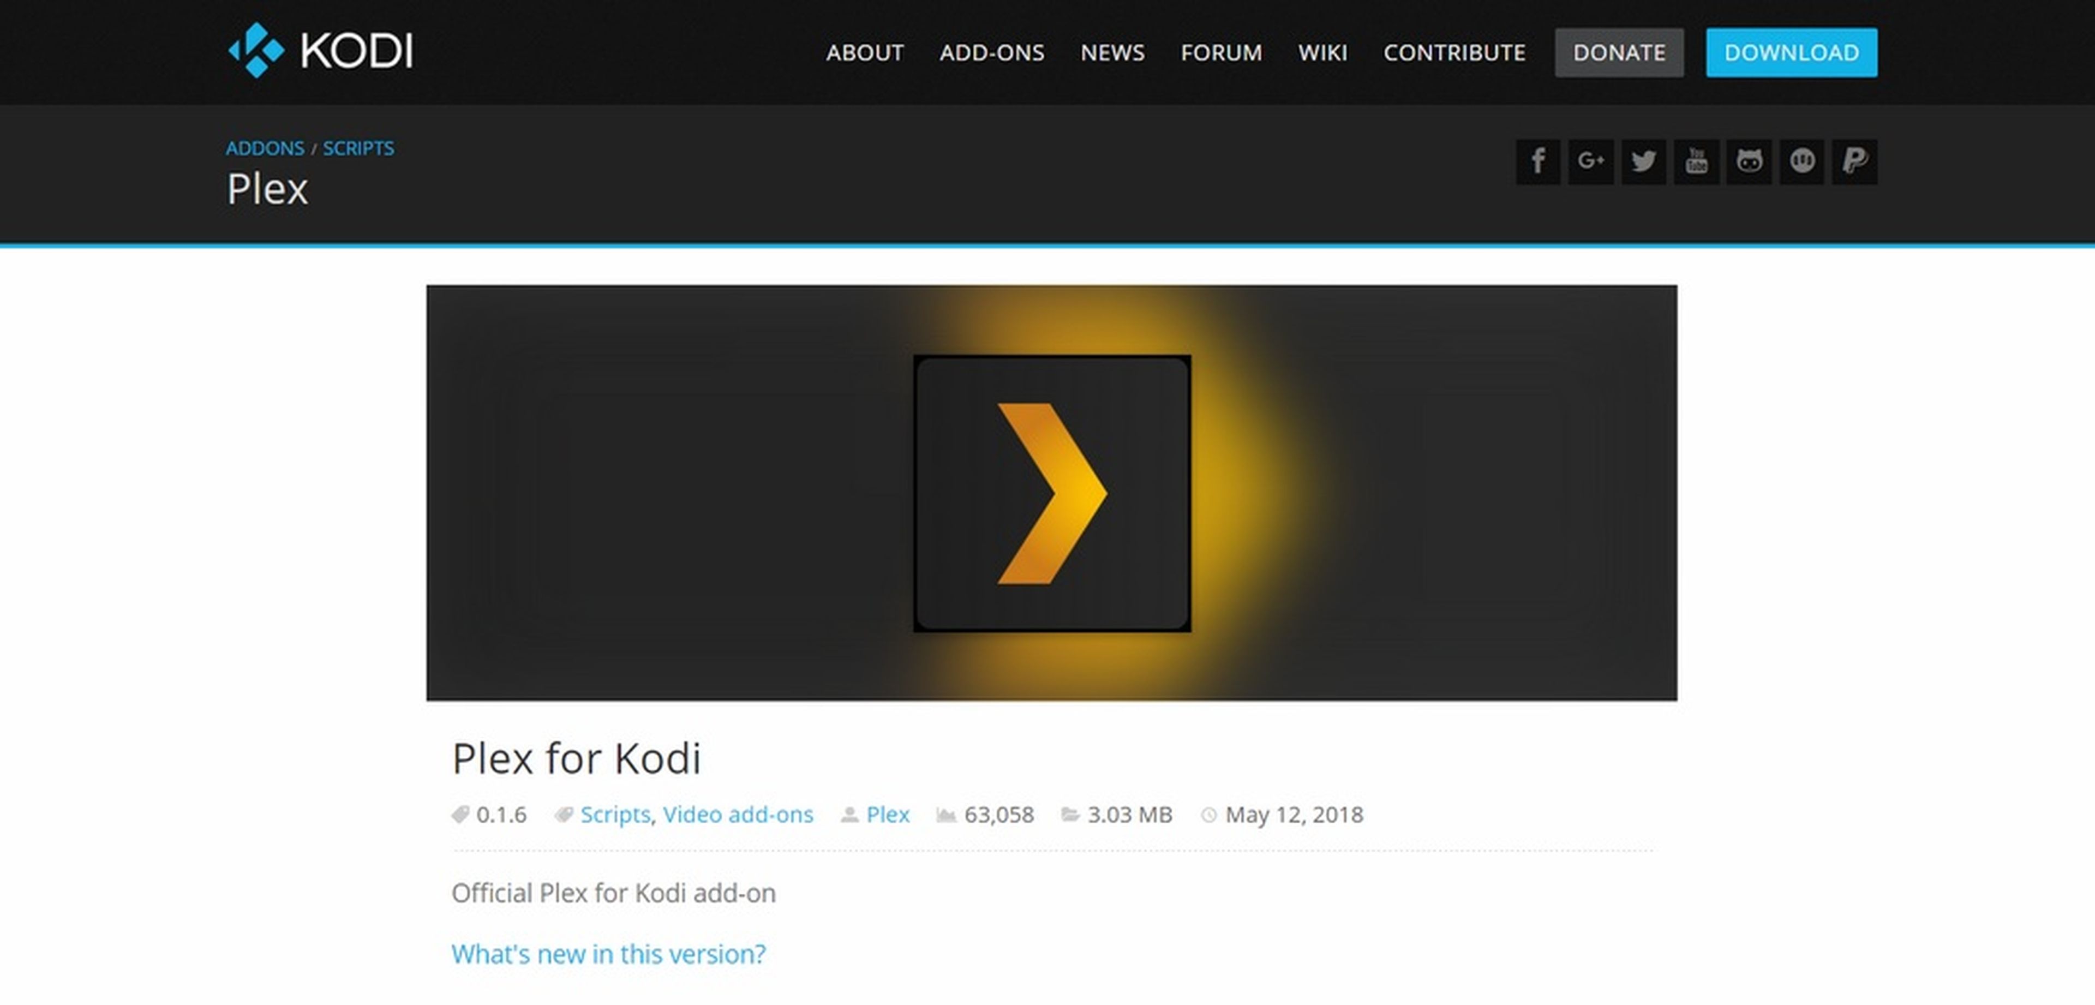The height and width of the screenshot is (1005, 2095).
Task: Open the Twitter icon
Action: [x=1644, y=162]
